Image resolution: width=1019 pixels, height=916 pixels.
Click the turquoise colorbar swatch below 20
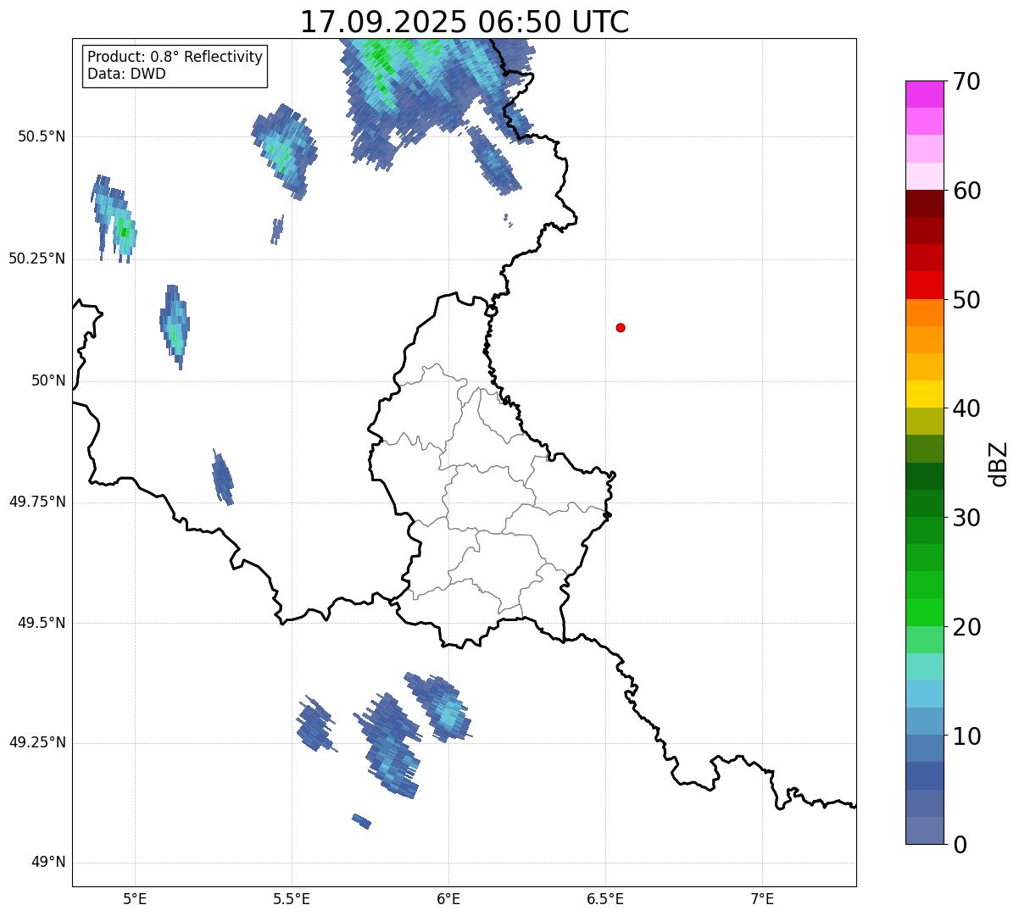(x=925, y=667)
